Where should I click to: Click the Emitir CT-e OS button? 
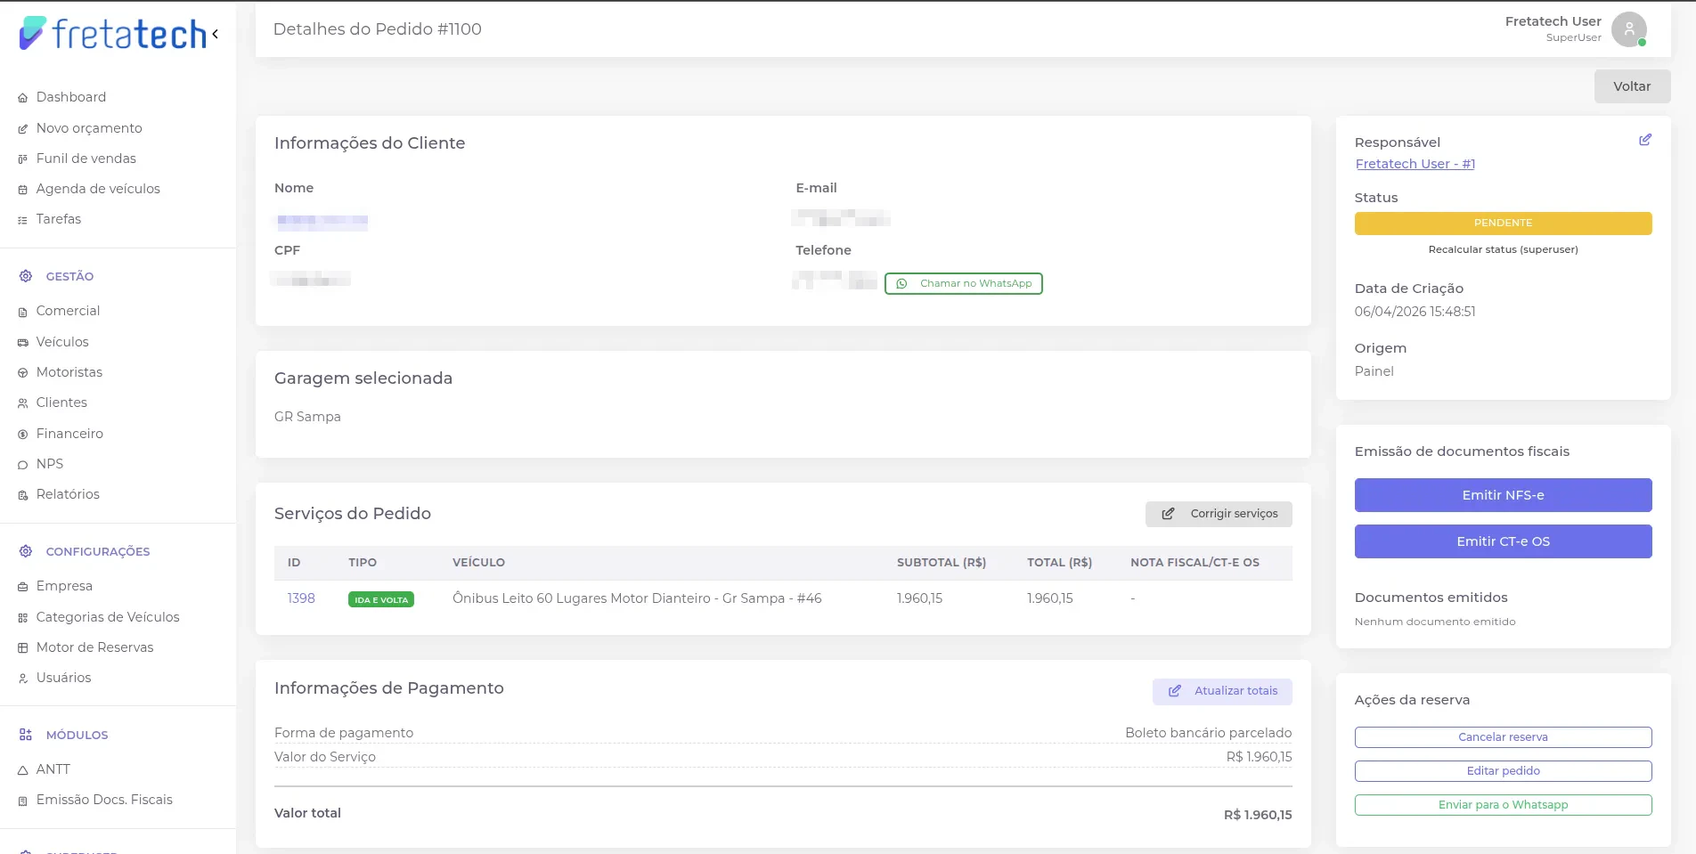pyautogui.click(x=1503, y=541)
